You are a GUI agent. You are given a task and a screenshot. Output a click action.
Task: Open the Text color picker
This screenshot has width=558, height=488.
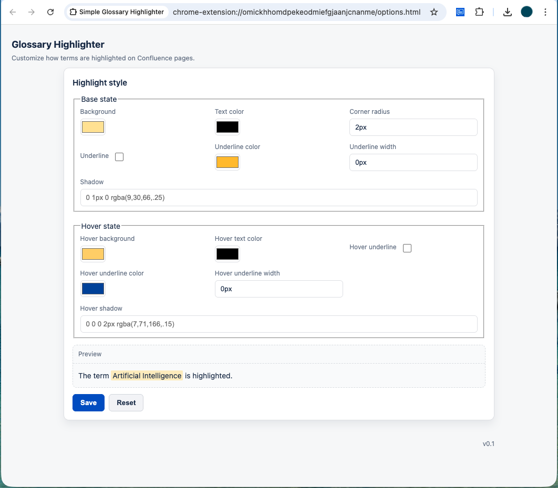pos(228,127)
